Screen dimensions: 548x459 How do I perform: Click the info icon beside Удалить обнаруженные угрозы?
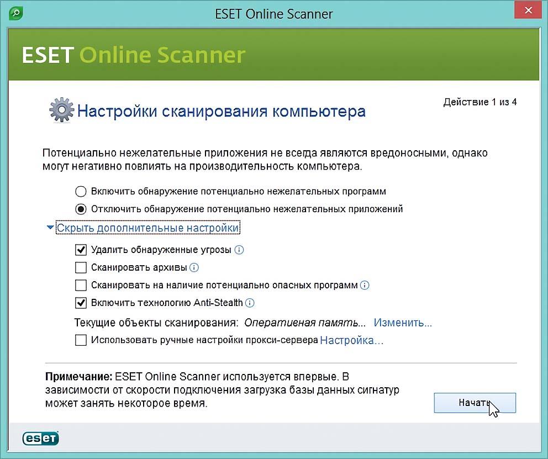(239, 250)
